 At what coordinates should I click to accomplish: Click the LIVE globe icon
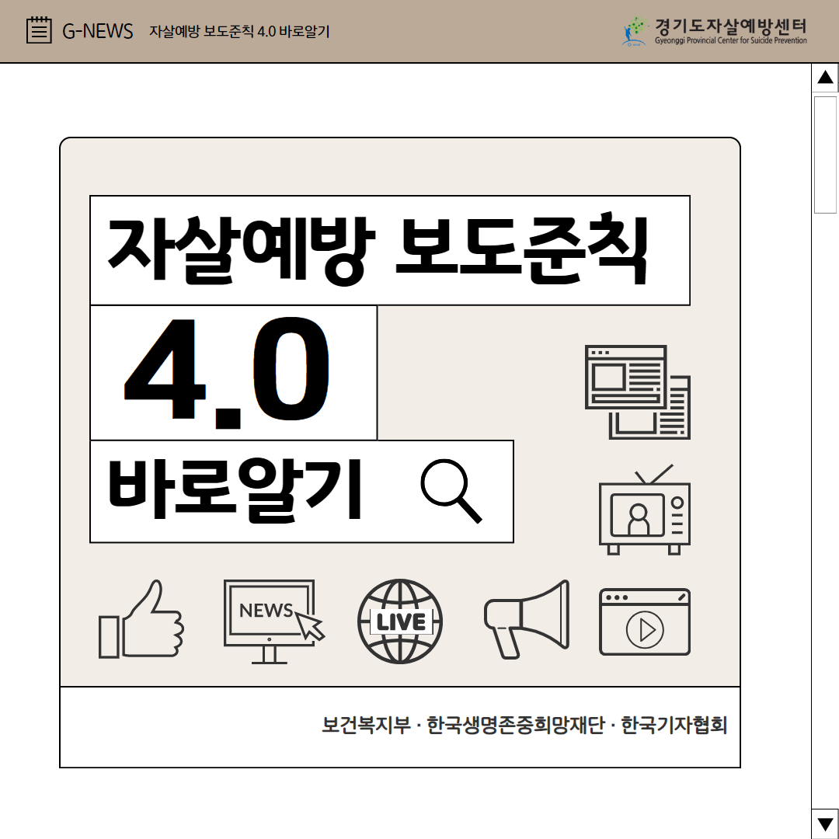coord(400,621)
